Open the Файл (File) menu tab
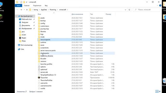166x93 pixels. (x=18, y=6)
